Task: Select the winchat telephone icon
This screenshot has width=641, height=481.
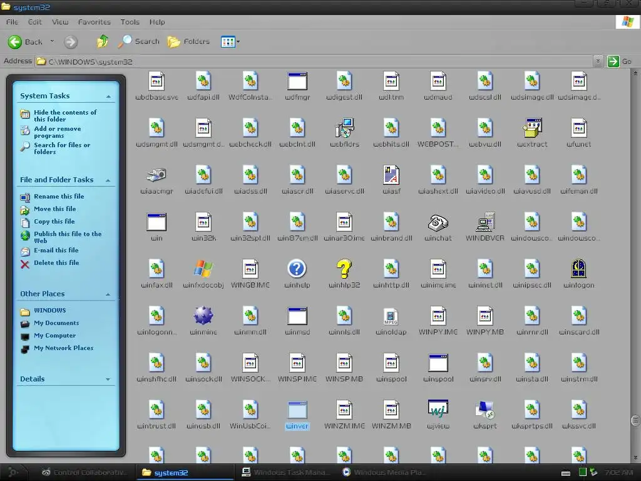Action: (x=438, y=222)
